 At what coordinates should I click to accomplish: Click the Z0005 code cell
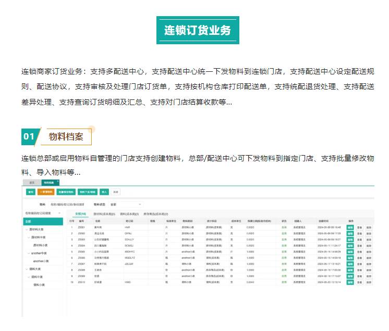(x=81, y=252)
